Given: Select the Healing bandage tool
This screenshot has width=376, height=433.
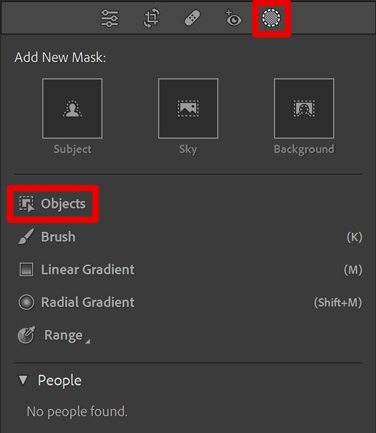Looking at the screenshot, I should [192, 18].
